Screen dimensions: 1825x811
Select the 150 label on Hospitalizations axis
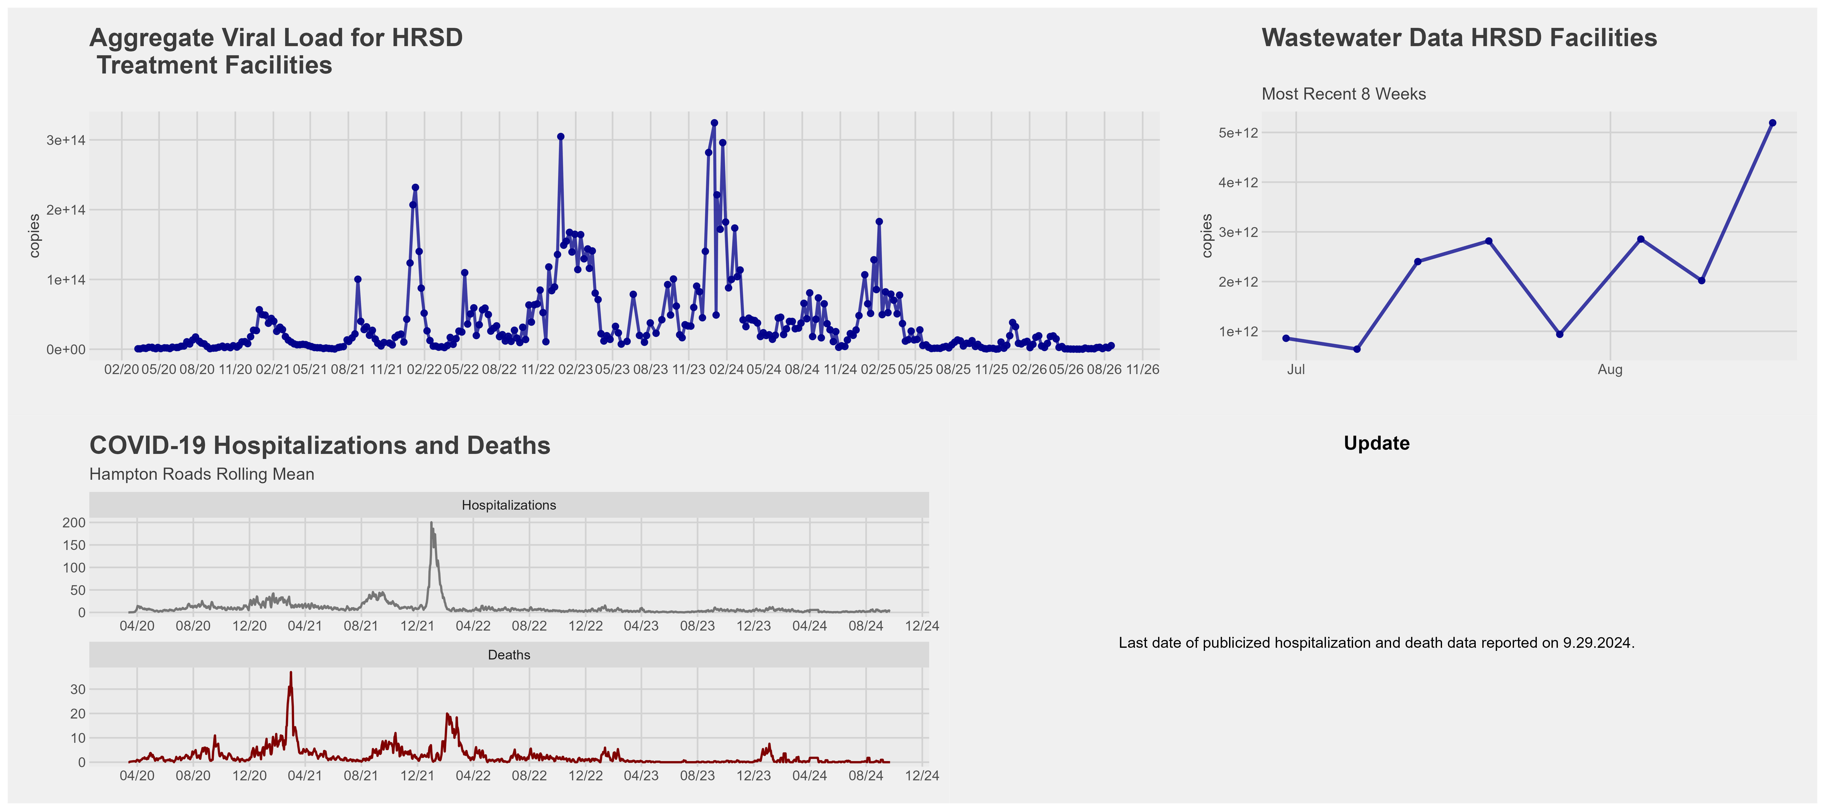[x=74, y=545]
